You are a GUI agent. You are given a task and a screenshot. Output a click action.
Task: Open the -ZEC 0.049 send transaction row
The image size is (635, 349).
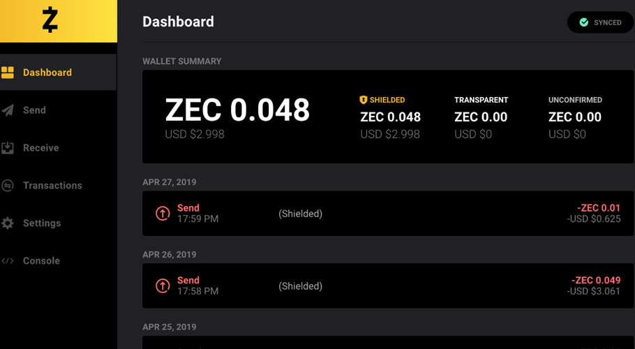388,286
